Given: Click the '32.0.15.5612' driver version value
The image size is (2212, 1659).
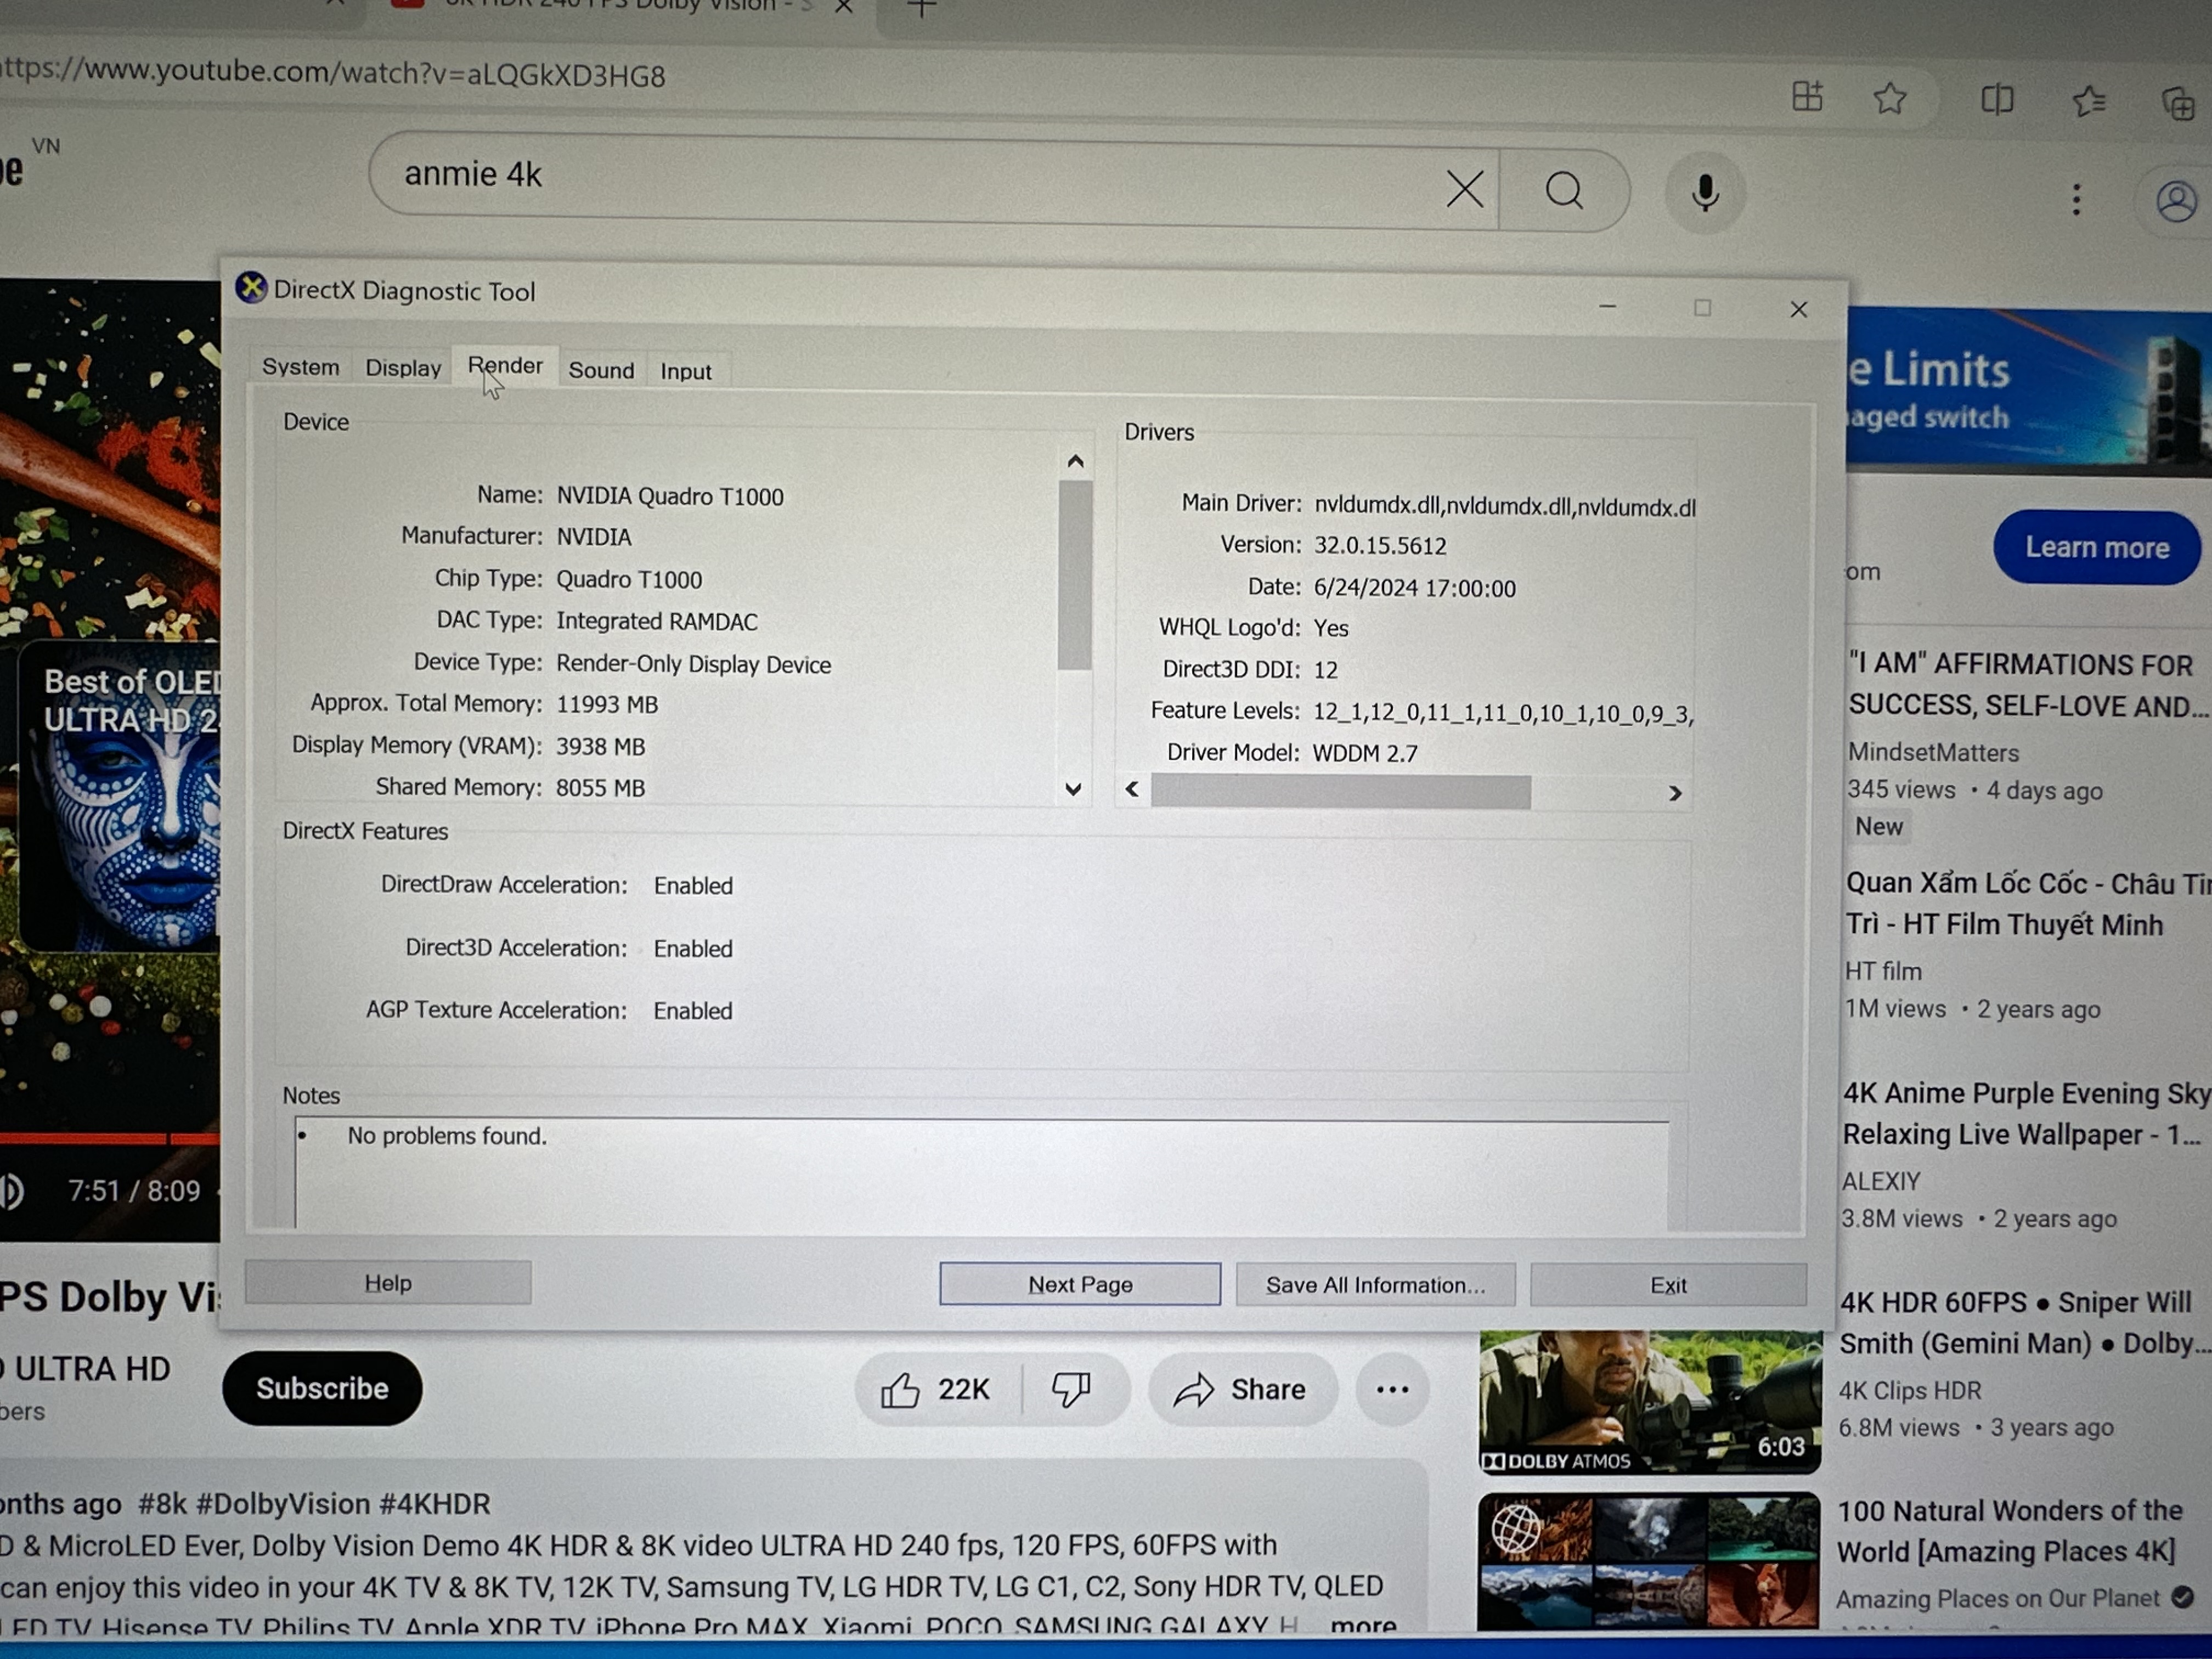Looking at the screenshot, I should pos(1380,545).
